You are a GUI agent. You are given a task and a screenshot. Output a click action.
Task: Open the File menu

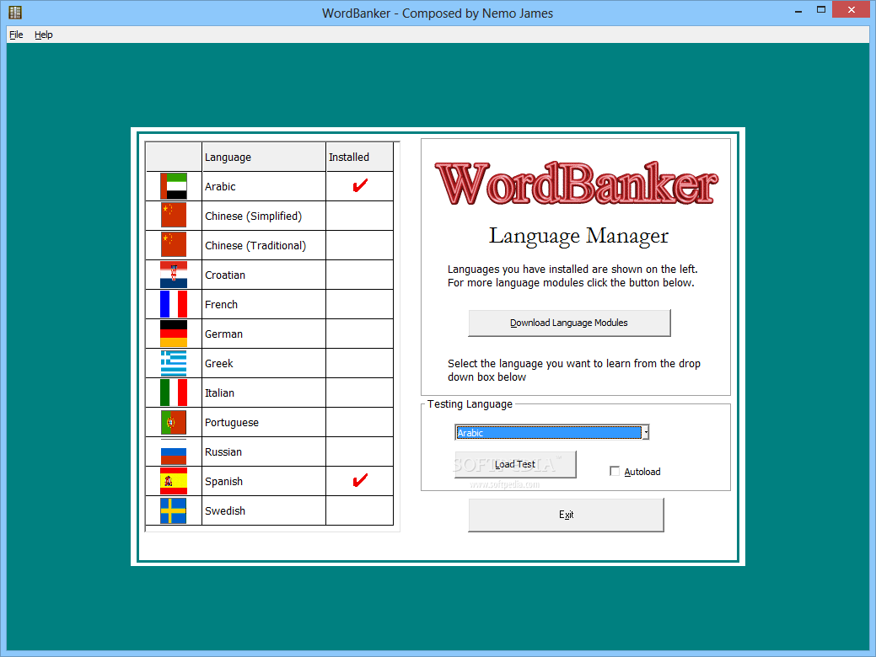16,35
